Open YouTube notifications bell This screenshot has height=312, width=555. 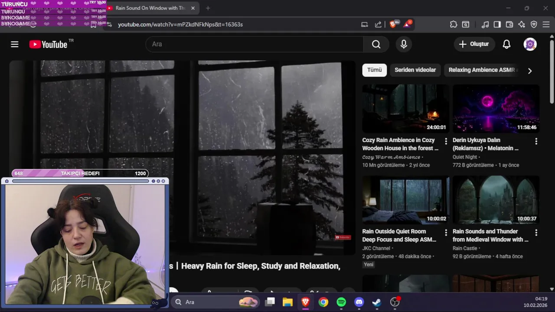pos(506,44)
